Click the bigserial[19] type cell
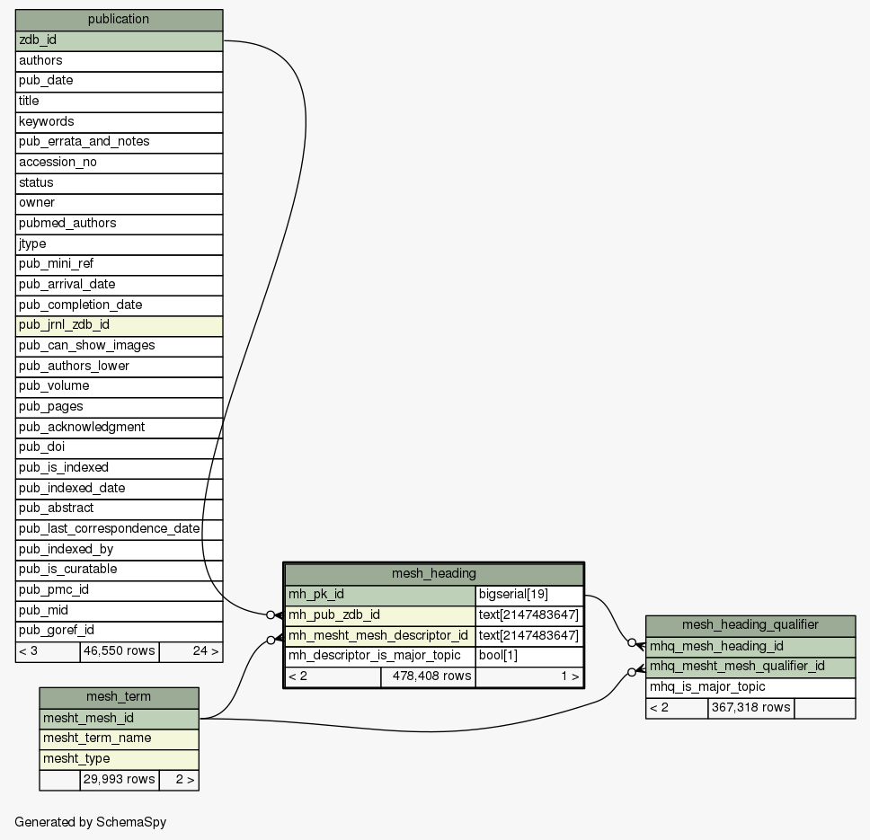The height and width of the screenshot is (840, 870). pos(529,595)
